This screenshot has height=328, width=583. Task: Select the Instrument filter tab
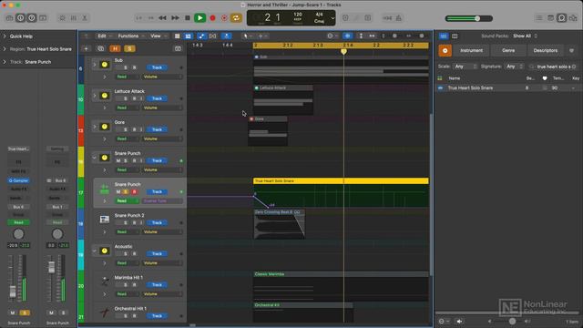pos(471,51)
